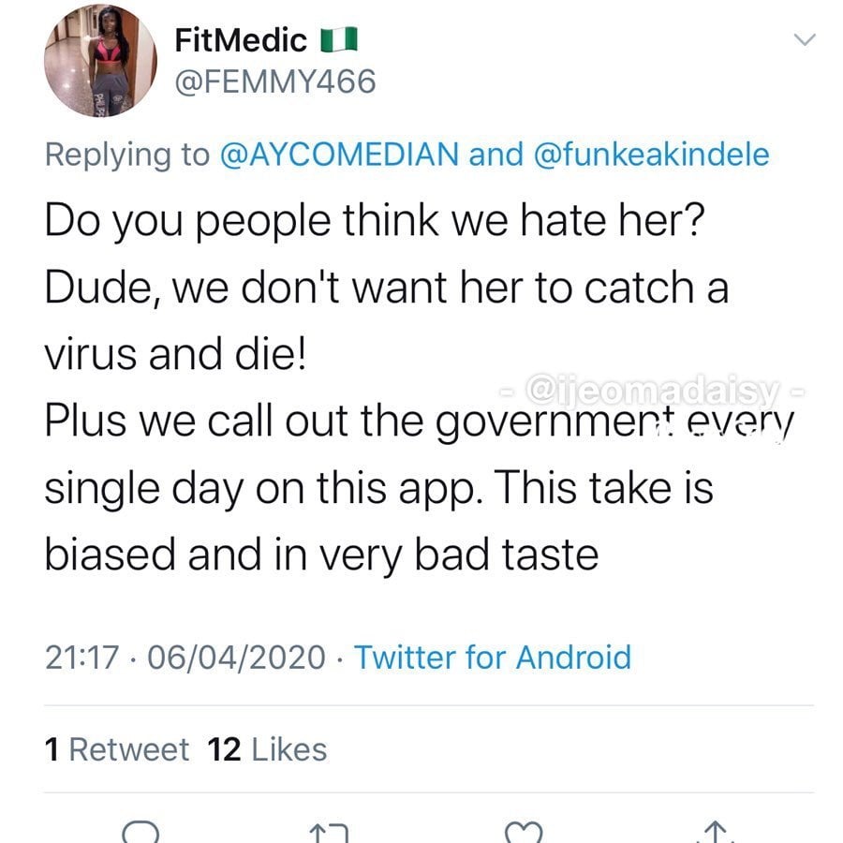Click the 21:17 timestamp
The height and width of the screenshot is (843, 843).
pyautogui.click(x=81, y=657)
